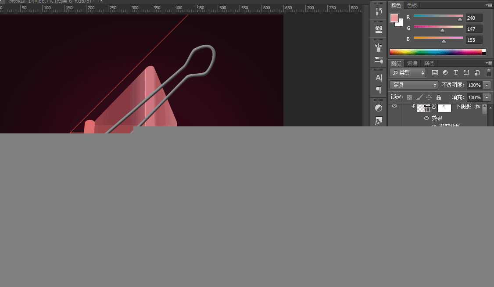Filter layers by adjustment layers icon
The image size is (494, 287).
(x=445, y=73)
